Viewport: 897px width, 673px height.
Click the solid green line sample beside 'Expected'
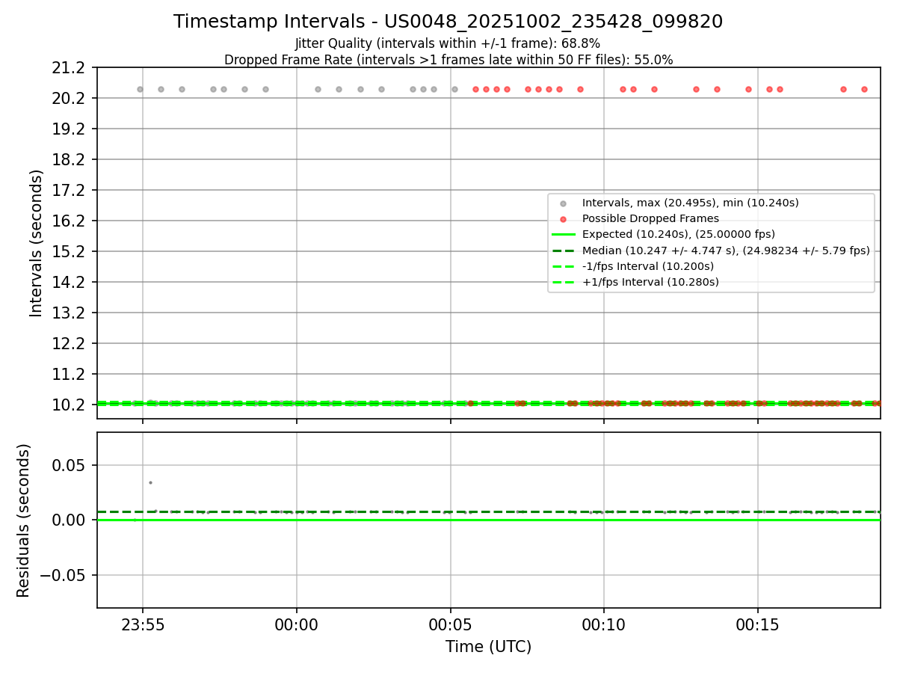coord(563,235)
